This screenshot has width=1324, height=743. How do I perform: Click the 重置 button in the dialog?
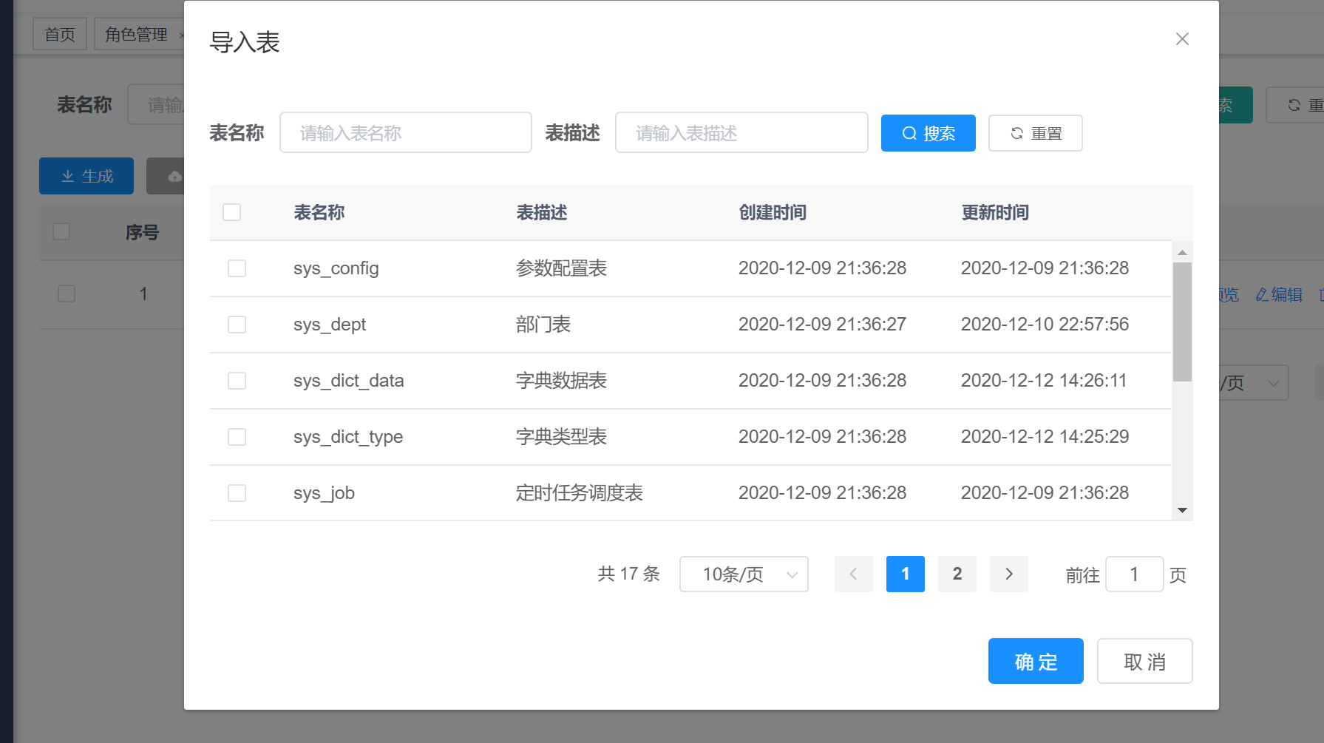point(1036,133)
